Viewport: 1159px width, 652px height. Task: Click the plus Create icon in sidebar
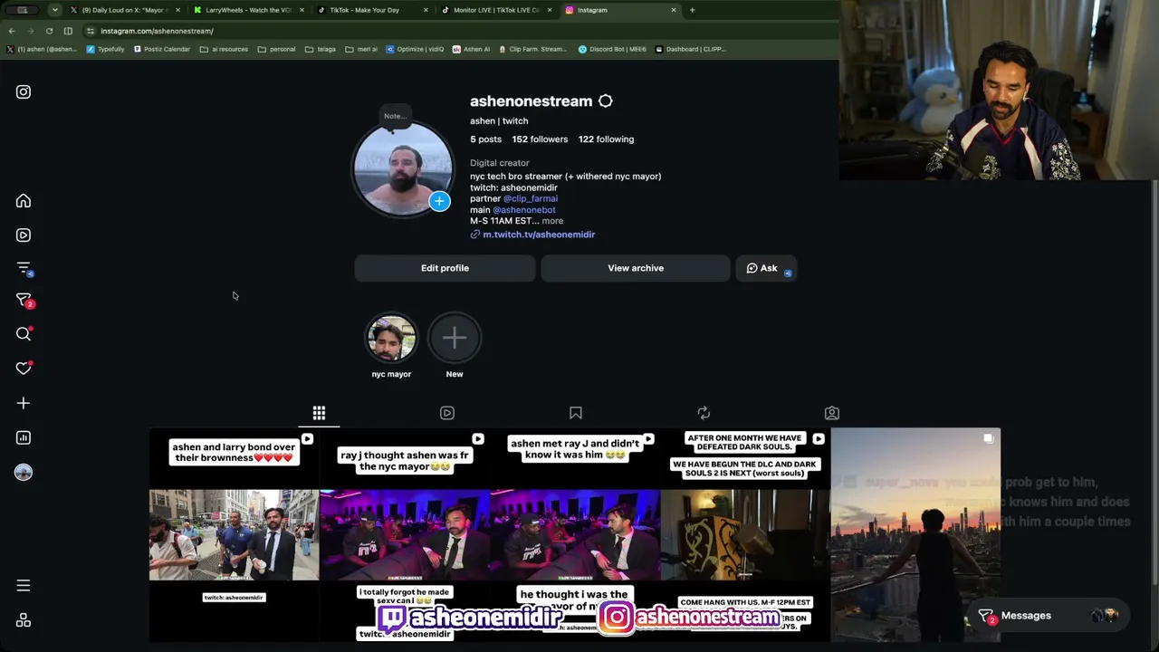click(24, 403)
